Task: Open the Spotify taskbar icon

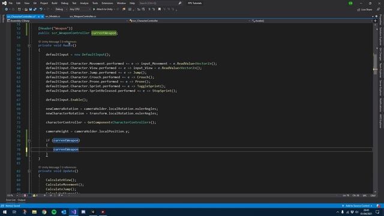Action: click(54, 212)
